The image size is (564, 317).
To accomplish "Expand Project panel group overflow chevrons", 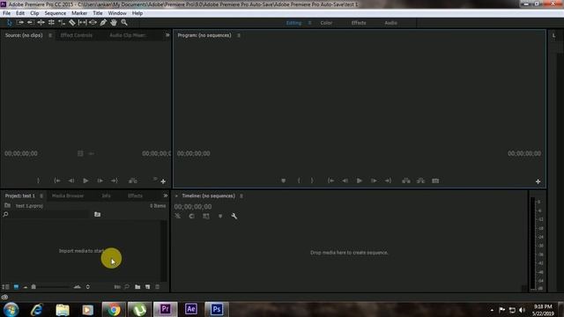I will [166, 195].
